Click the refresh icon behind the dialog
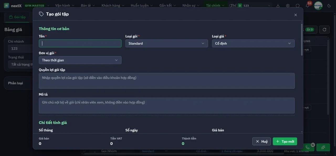This screenshot has height=156, width=336. coord(324,29)
